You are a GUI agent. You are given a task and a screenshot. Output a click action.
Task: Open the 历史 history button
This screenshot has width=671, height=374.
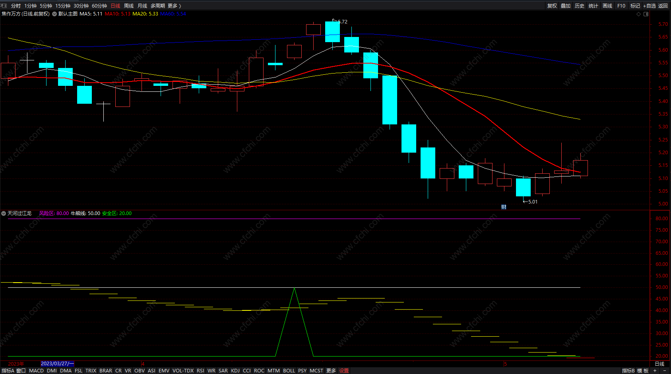(580, 6)
